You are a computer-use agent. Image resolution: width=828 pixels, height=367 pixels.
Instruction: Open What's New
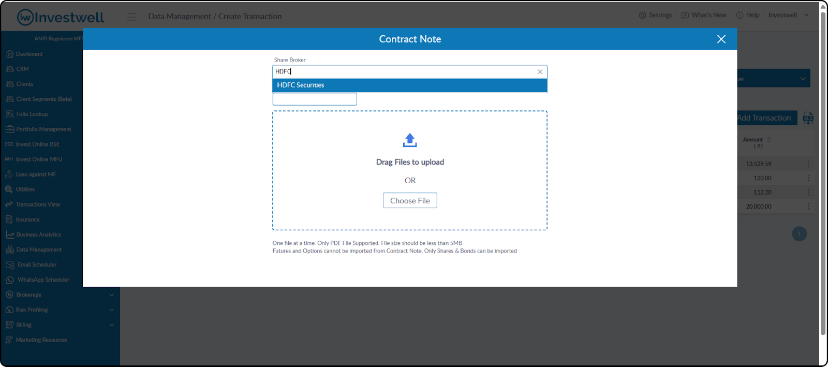click(x=704, y=15)
